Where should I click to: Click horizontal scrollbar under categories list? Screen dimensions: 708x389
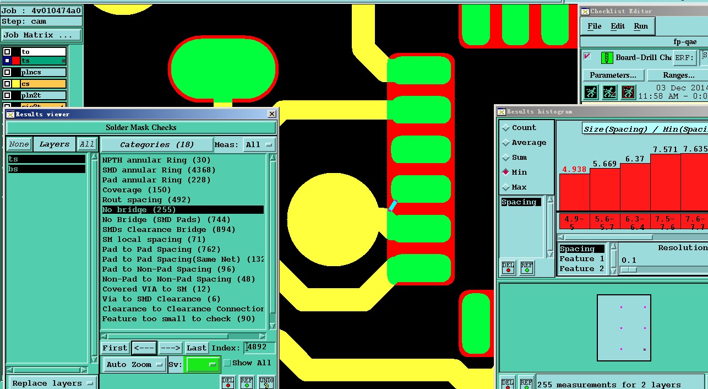point(183,336)
